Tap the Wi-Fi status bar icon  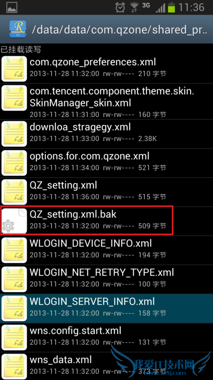coord(135,8)
